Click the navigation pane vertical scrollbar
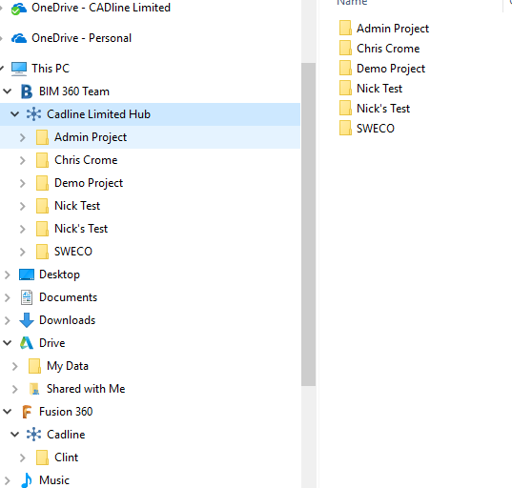 coord(308,224)
